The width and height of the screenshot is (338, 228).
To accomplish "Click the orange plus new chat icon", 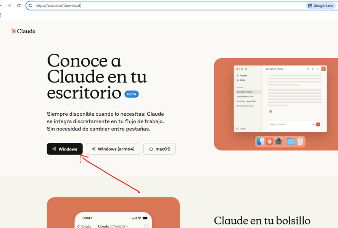I will click(324, 69).
